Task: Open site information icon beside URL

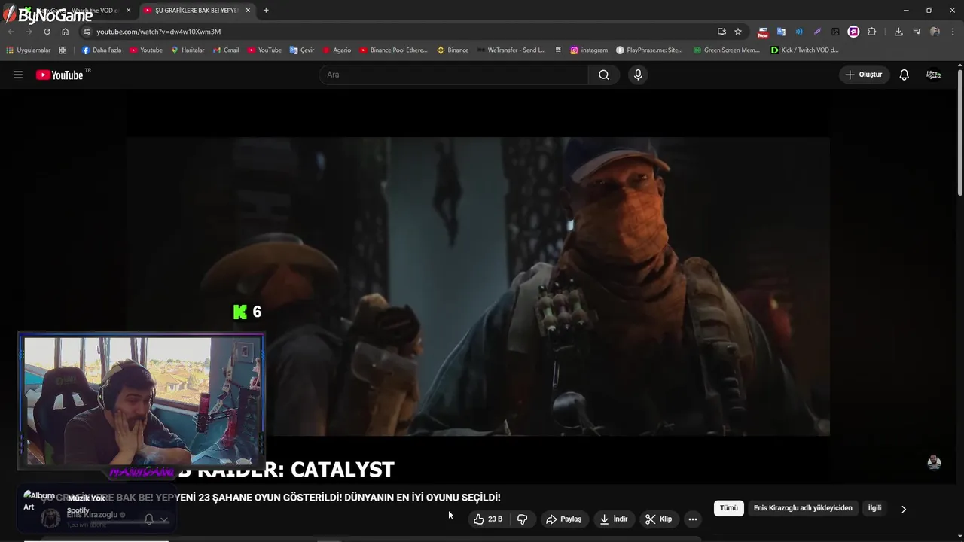Action: click(87, 32)
